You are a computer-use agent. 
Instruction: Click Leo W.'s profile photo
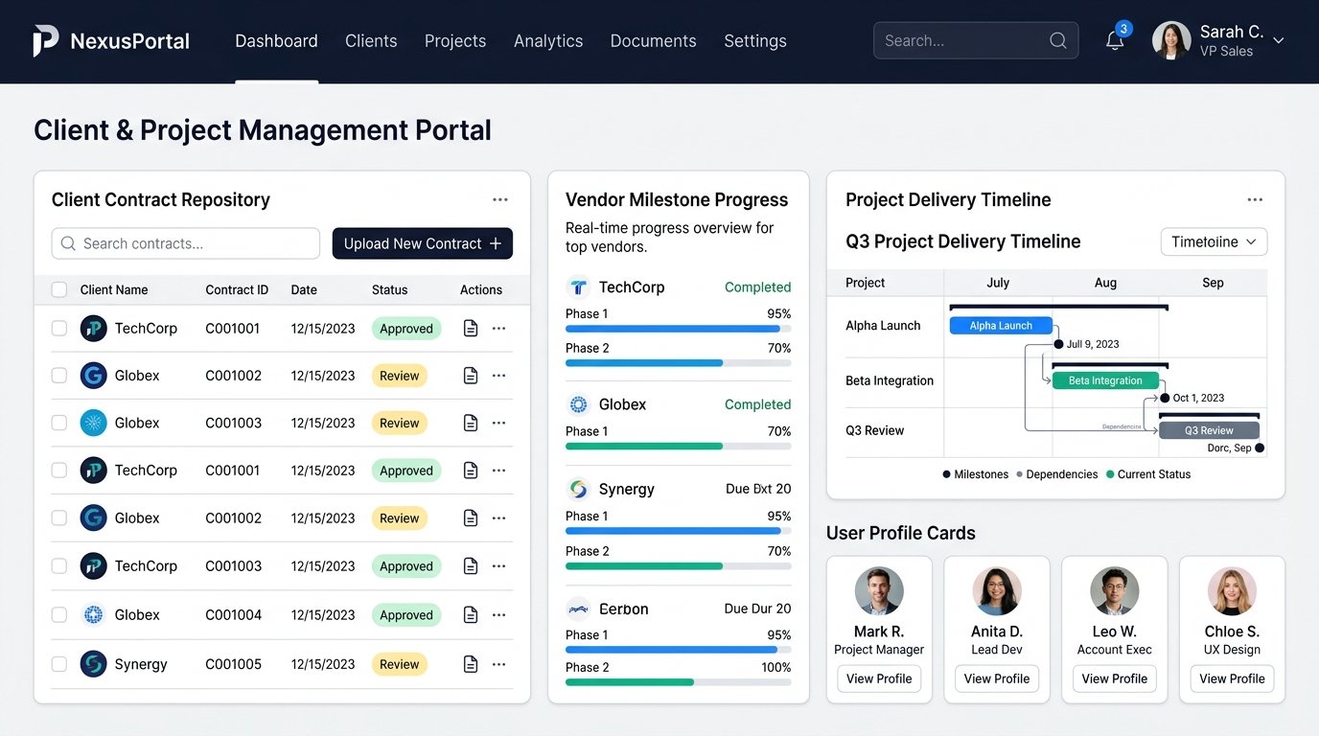pos(1115,591)
